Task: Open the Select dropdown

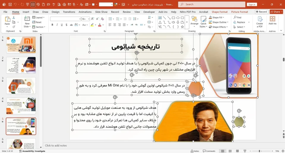Action: point(239,27)
